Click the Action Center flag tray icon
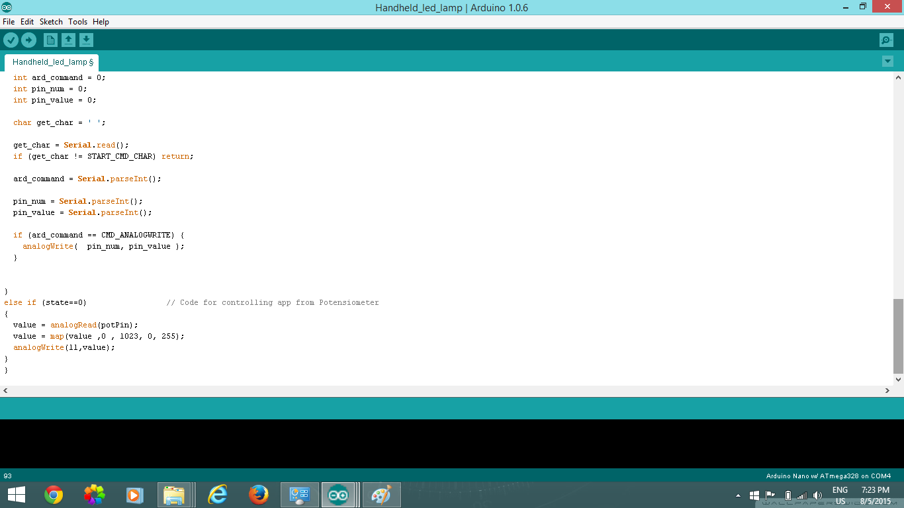The height and width of the screenshot is (508, 904). [x=770, y=495]
